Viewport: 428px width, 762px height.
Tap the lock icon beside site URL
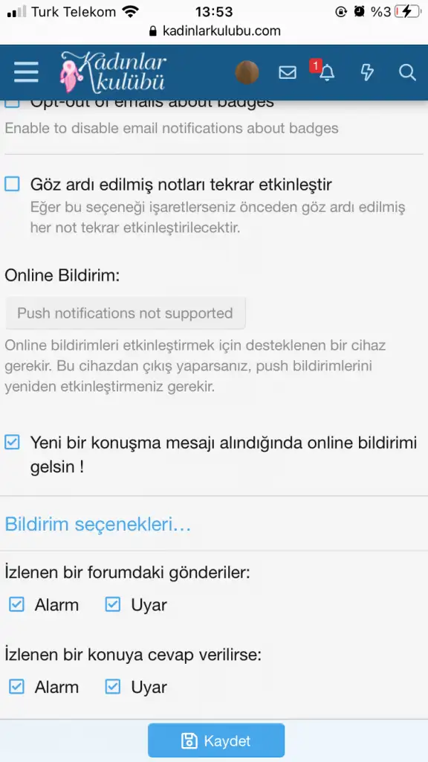point(153,31)
